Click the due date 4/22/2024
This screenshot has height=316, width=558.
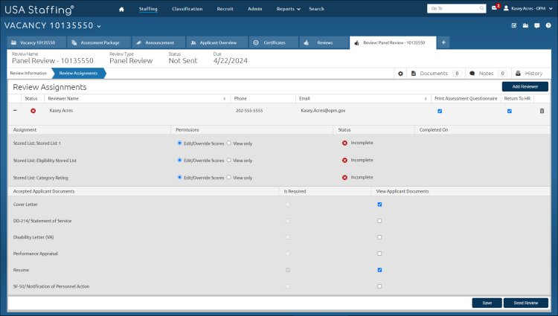(x=230, y=61)
